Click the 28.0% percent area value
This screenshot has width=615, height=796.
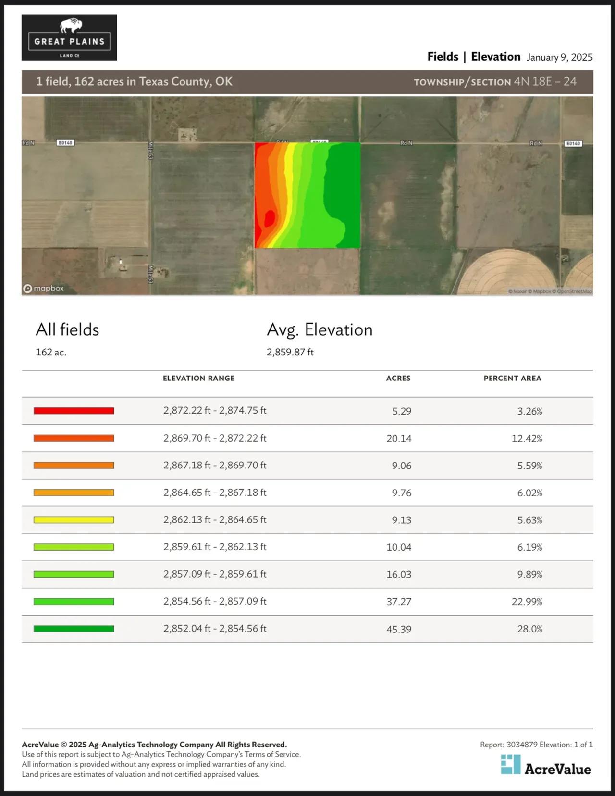click(x=530, y=629)
